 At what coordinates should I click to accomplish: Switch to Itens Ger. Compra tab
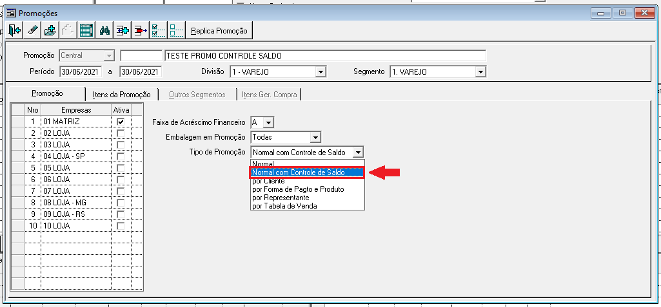pos(270,95)
